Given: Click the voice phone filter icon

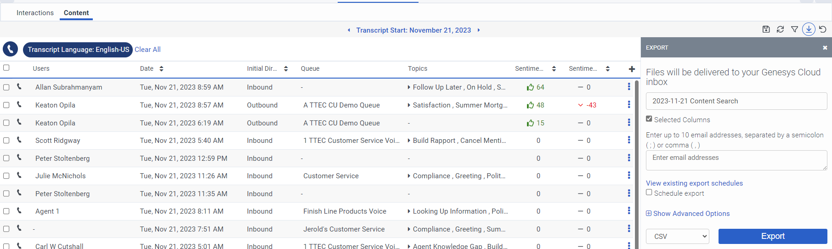Looking at the screenshot, I should (x=11, y=49).
